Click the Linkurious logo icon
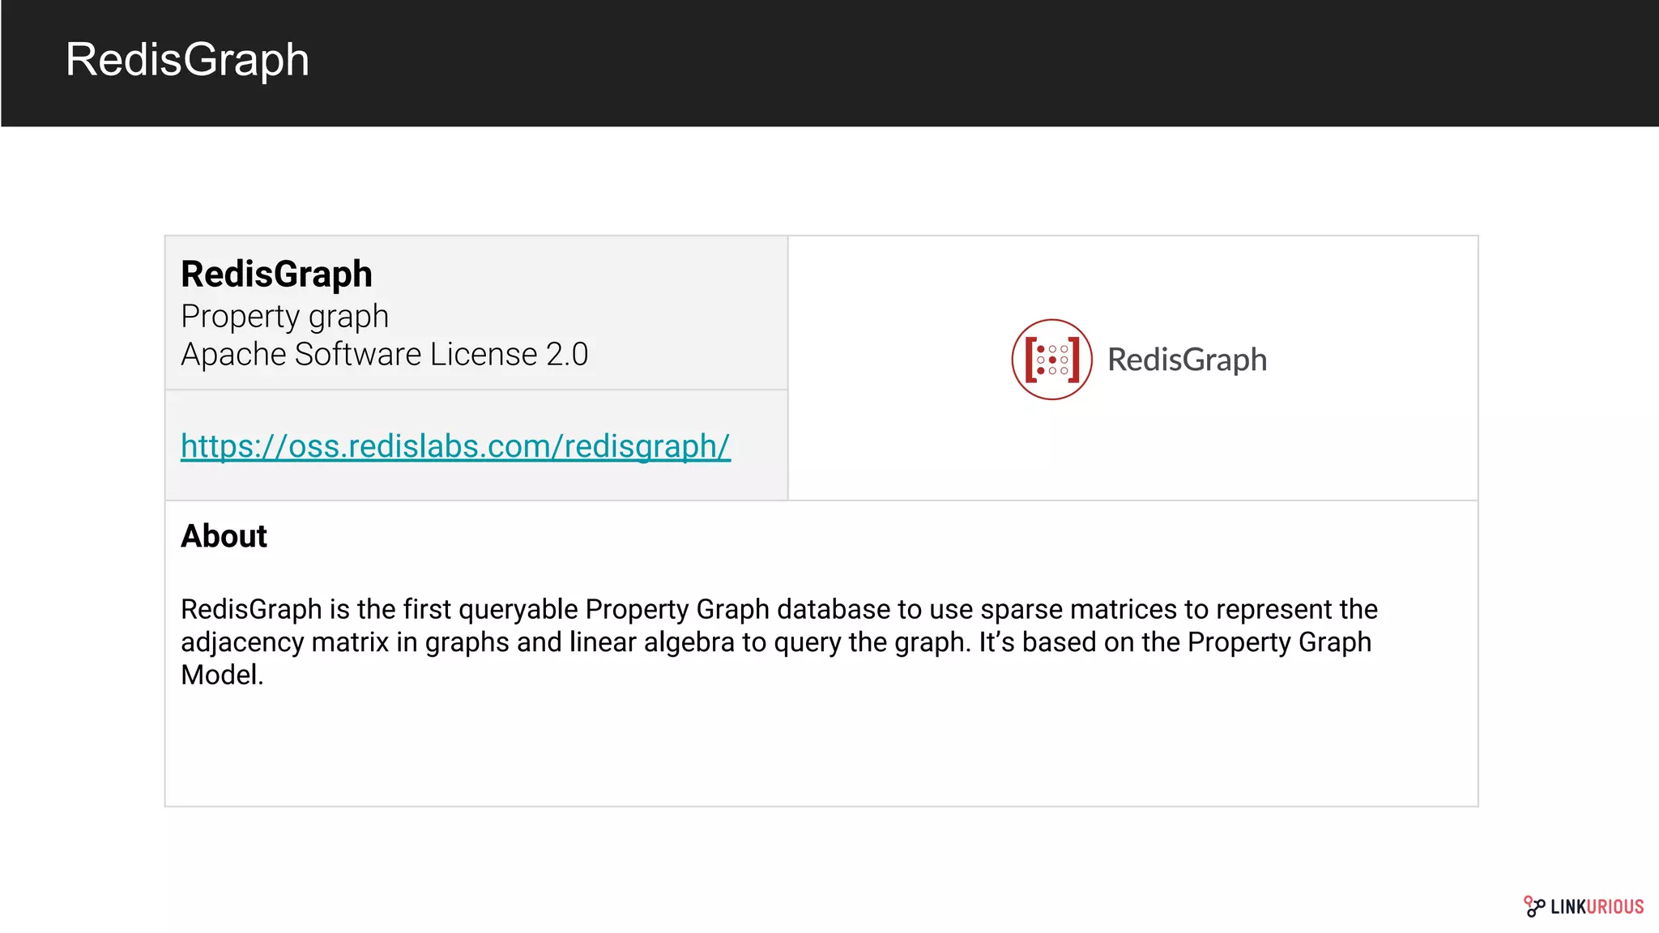 (1533, 906)
